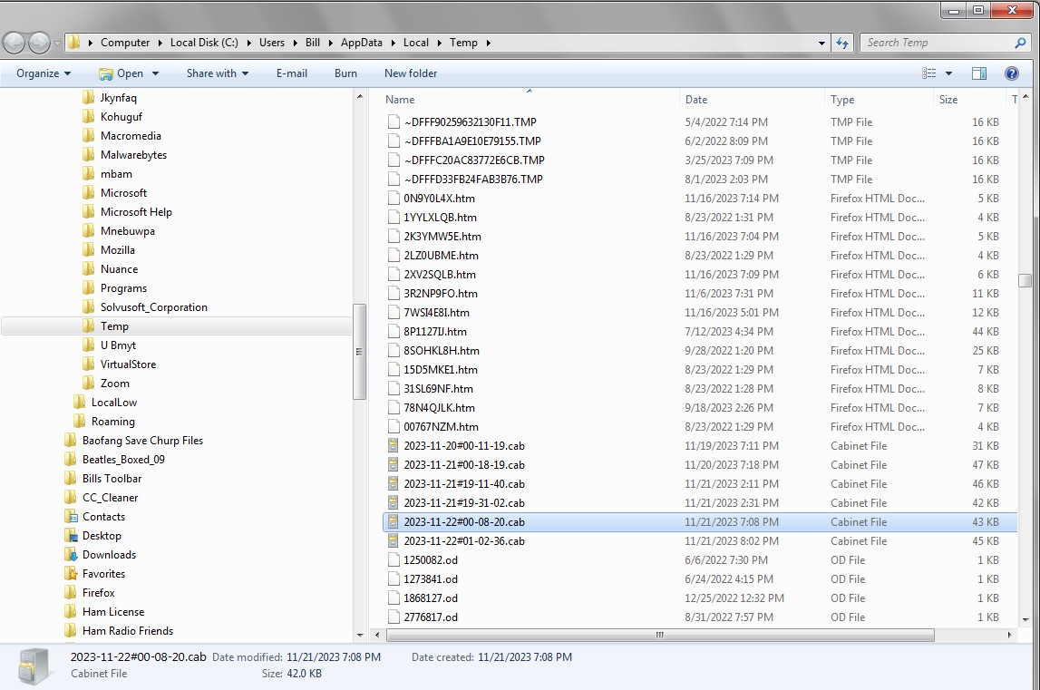Image resolution: width=1040 pixels, height=690 pixels.
Task: Sort files by the Date column header
Action: pos(696,100)
